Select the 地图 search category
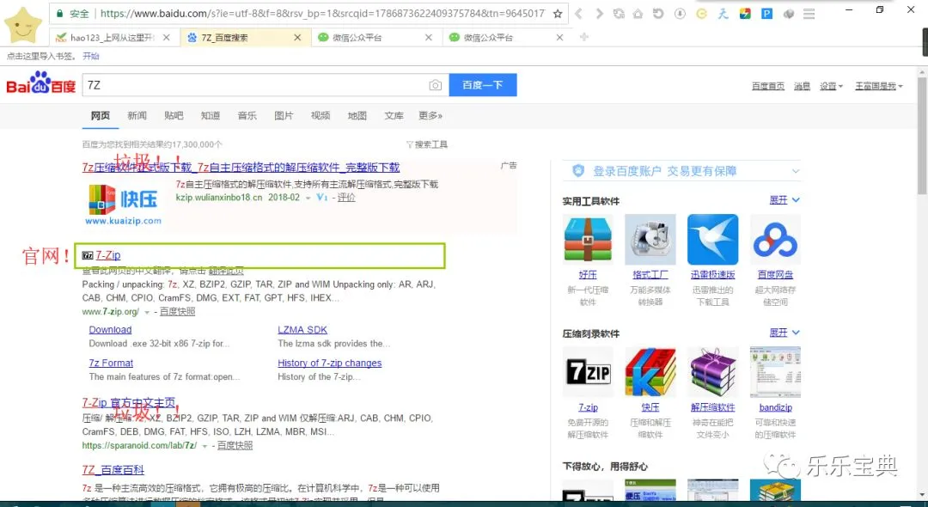Screen dimensions: 928x507 pyautogui.click(x=357, y=115)
